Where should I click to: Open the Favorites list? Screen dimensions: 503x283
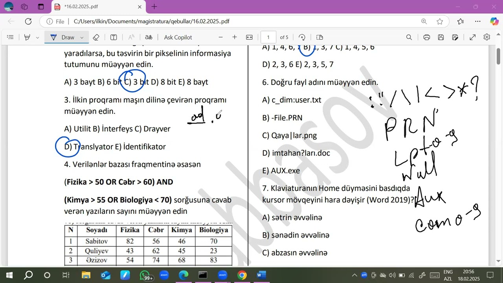[x=461, y=22]
